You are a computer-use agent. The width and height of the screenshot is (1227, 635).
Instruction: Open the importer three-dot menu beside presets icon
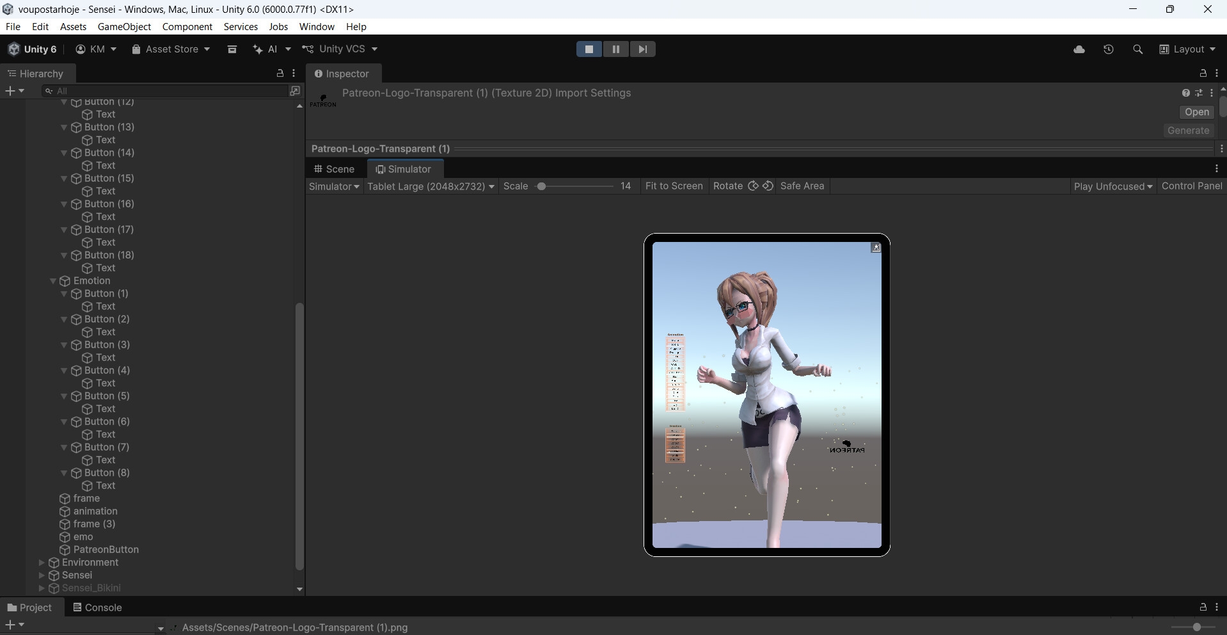point(1212,93)
